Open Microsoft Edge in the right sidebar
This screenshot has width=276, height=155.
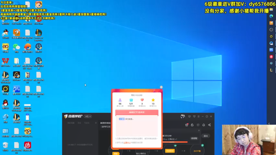271,16
